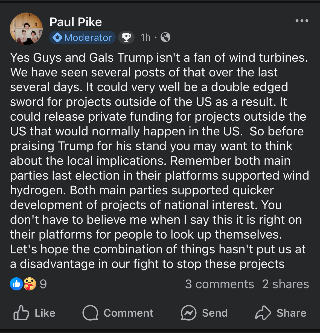Viewport: 320px width, 333px height.
Task: View the 2 shares list
Action: (286, 284)
